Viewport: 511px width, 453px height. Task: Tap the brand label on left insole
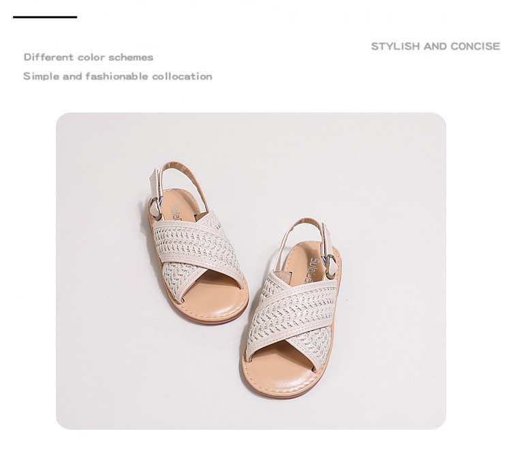(176, 214)
